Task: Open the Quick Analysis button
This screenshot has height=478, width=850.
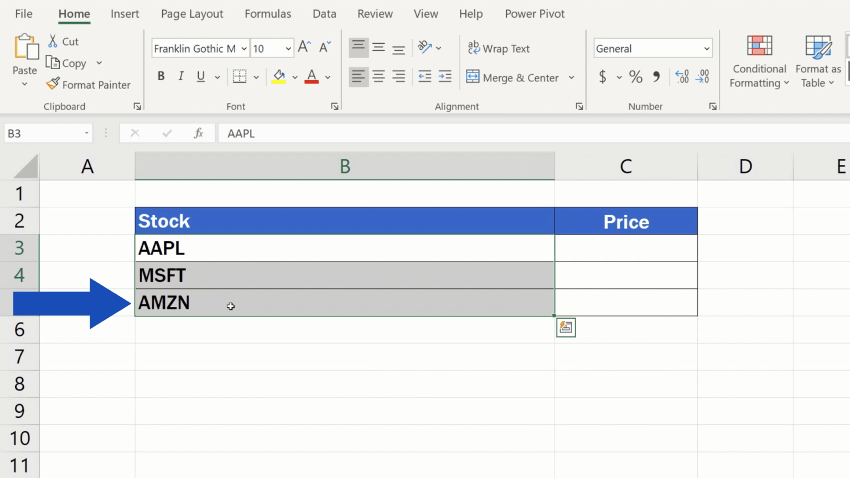Action: tap(566, 328)
